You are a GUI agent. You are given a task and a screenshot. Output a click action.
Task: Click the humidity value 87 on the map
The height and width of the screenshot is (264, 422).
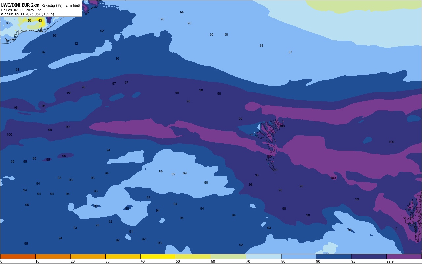click(x=290, y=52)
